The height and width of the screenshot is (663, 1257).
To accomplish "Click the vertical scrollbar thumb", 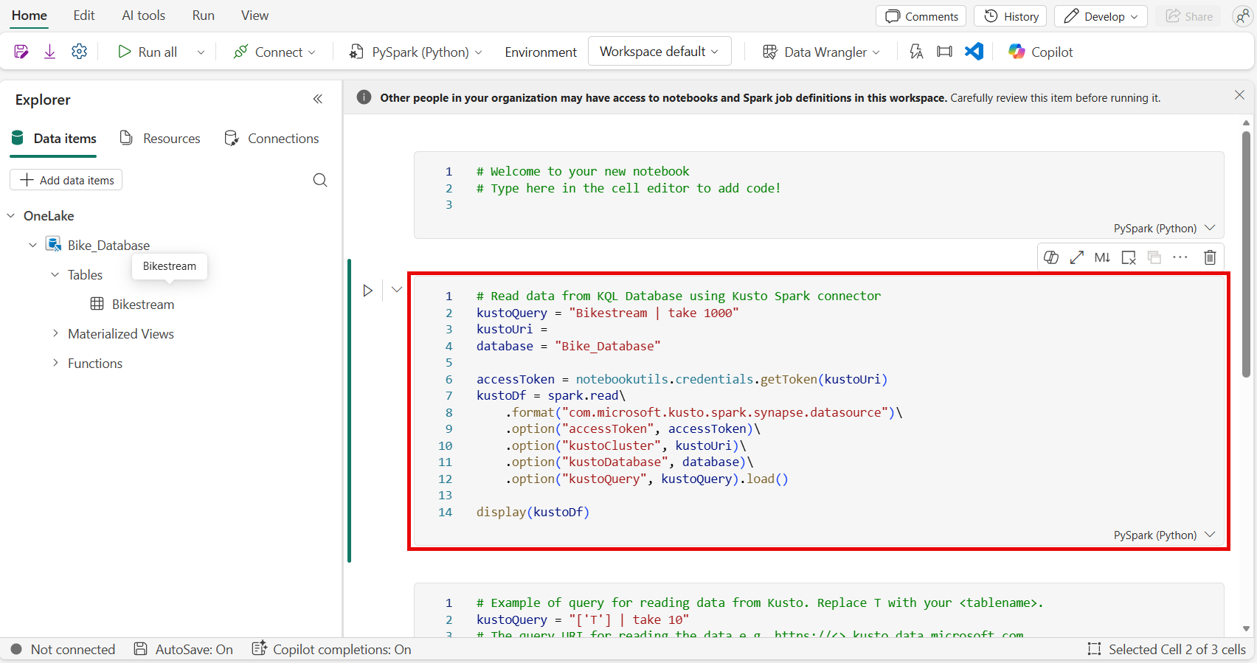I will tap(1246, 254).
